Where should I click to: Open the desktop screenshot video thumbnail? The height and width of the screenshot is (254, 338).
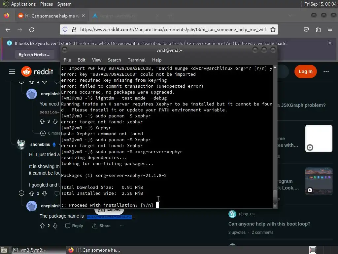[319, 181]
